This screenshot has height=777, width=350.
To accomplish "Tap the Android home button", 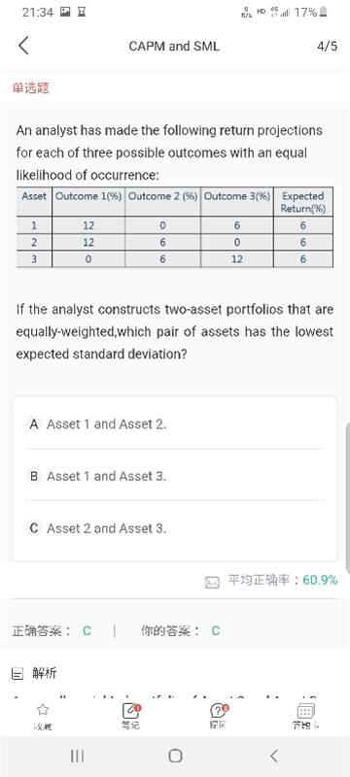I will pyautogui.click(x=175, y=756).
